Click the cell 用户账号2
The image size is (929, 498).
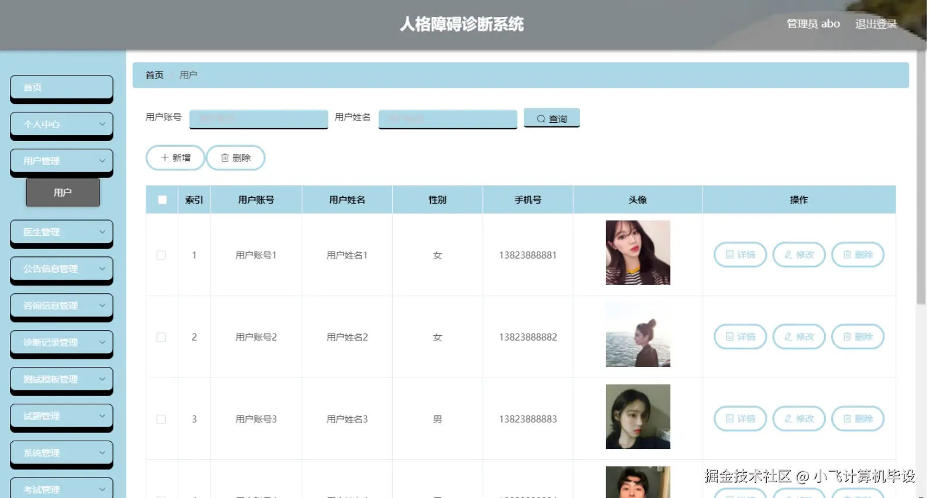tap(256, 337)
